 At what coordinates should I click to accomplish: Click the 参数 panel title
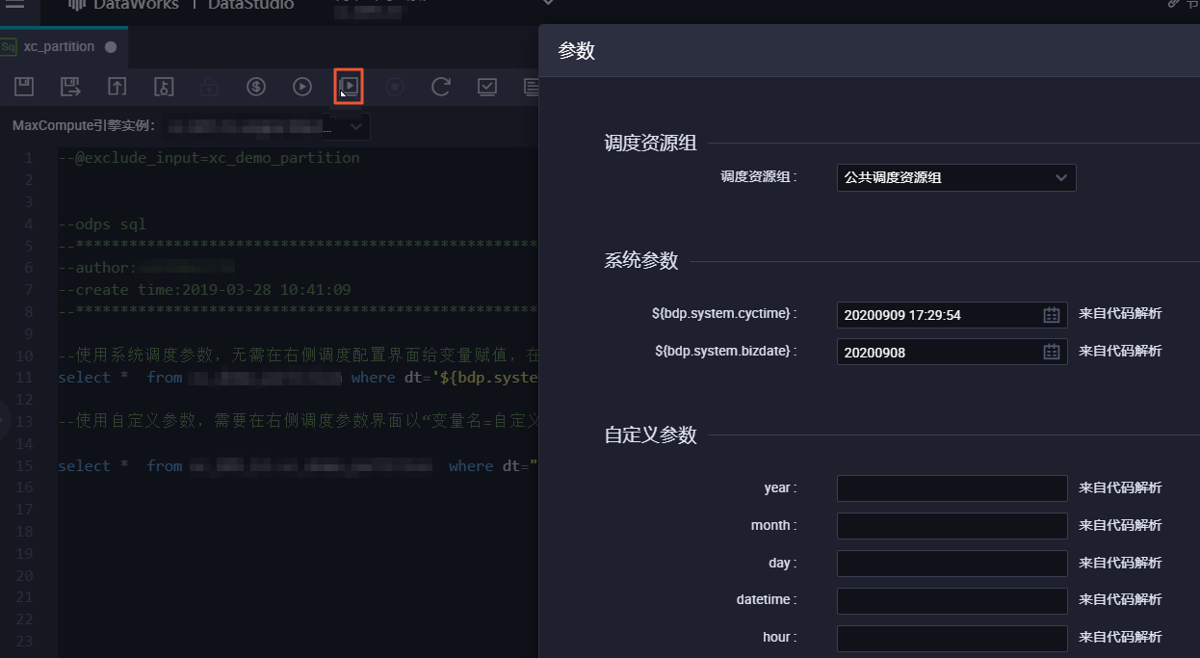click(x=576, y=52)
